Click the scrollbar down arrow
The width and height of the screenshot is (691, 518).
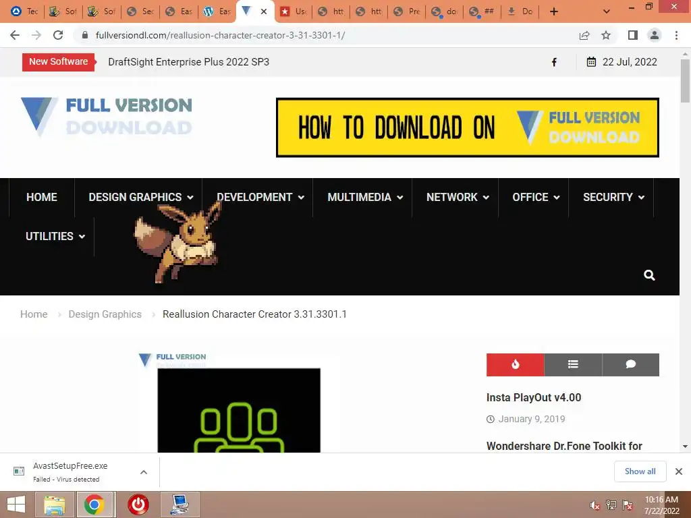click(x=686, y=447)
